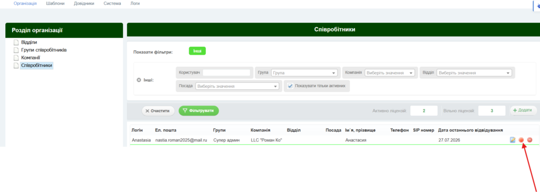Open the Компанія dropdown
Viewport: 540px width, 192px height.
click(390, 73)
